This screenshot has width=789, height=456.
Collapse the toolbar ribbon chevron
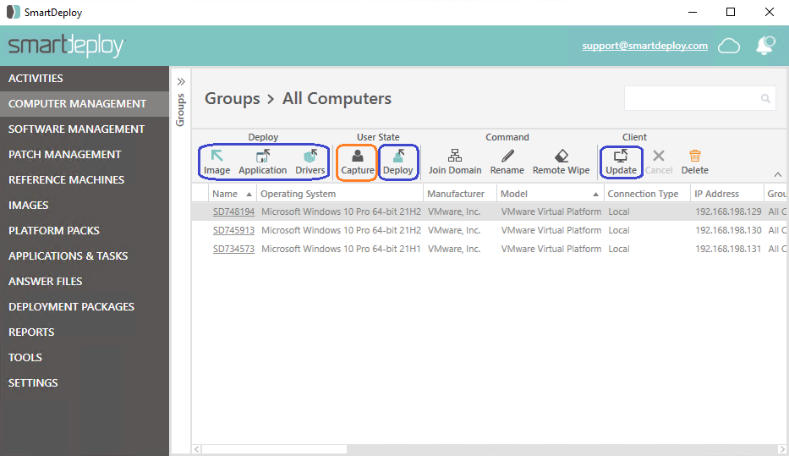point(777,174)
